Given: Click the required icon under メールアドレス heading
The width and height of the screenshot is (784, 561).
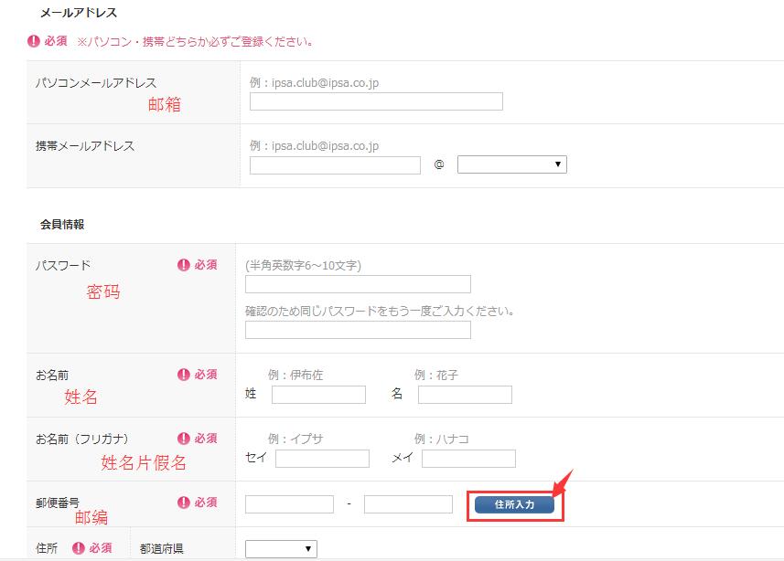Looking at the screenshot, I should click(x=34, y=41).
